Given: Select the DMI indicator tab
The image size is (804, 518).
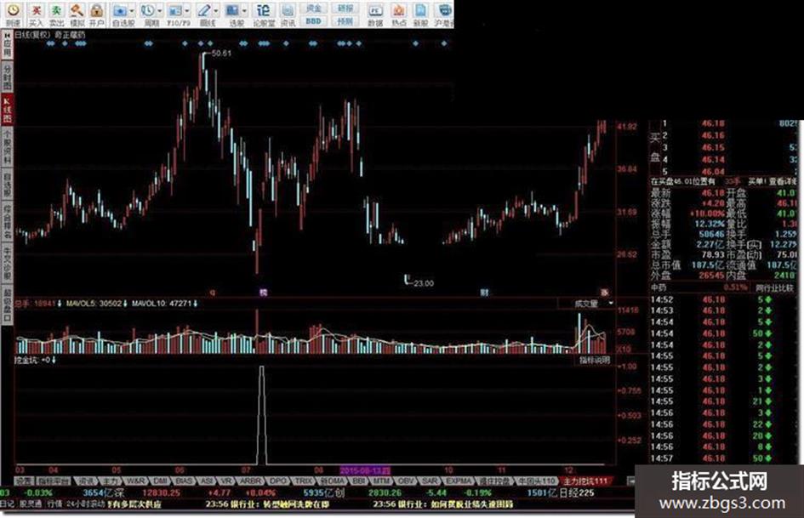Looking at the screenshot, I should click(x=161, y=481).
